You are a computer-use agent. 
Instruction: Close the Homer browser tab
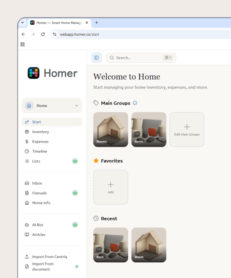click(87, 23)
